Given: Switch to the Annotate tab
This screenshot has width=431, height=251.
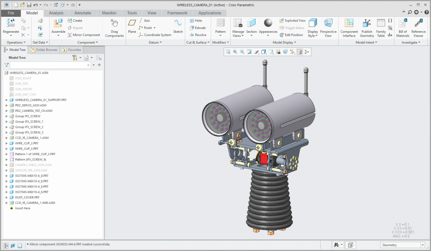Looking at the screenshot, I should pyautogui.click(x=82, y=13).
